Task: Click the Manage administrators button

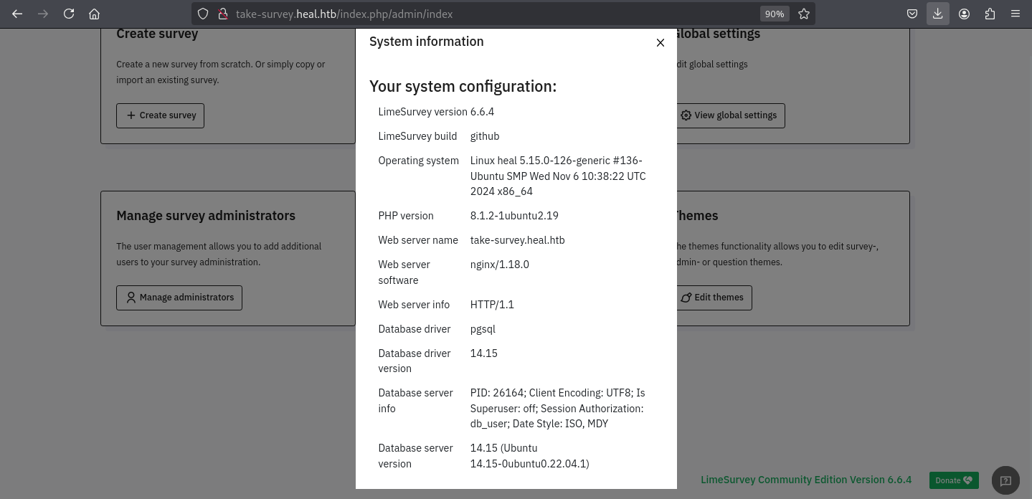Action: coord(179,298)
